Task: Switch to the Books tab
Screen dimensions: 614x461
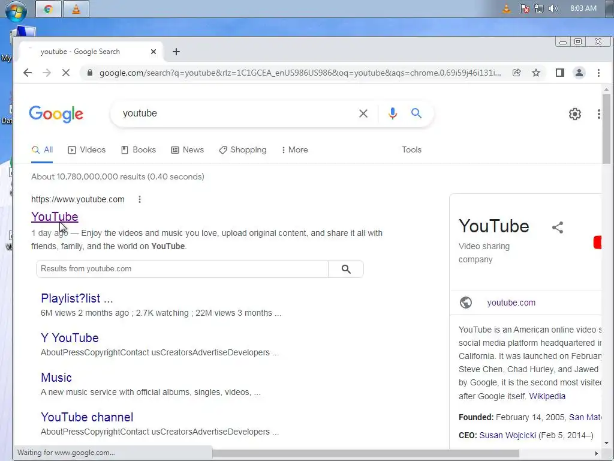Action: (x=139, y=149)
